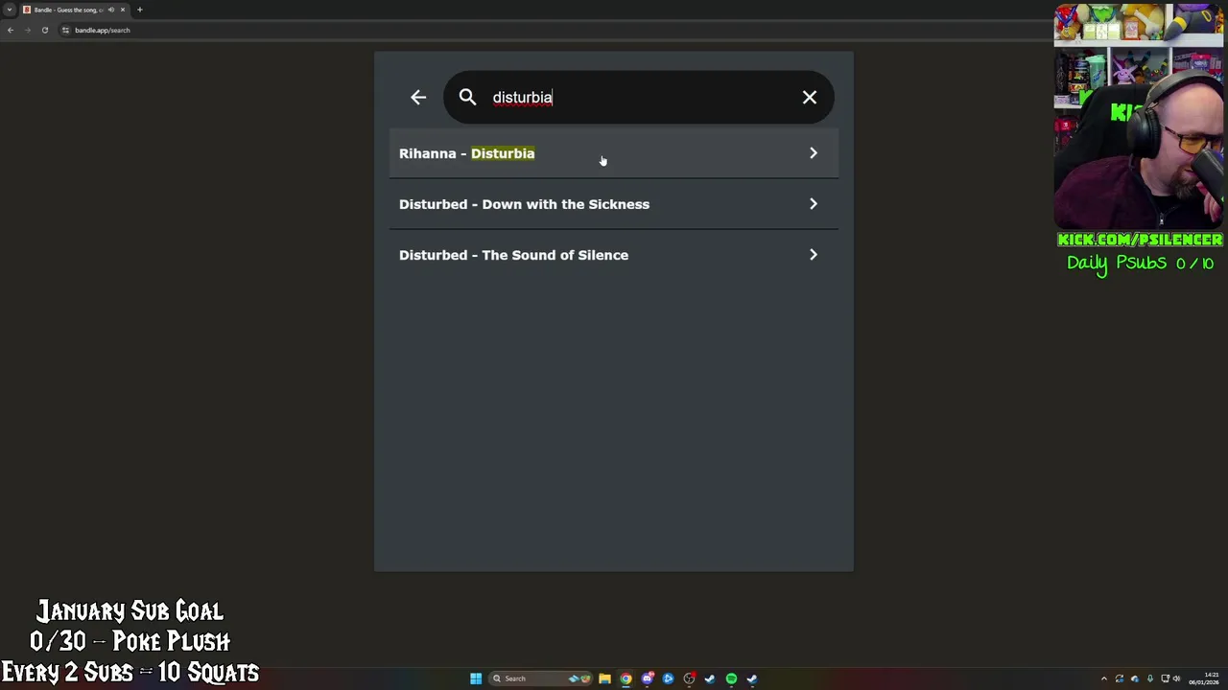
Task: Open a new browser tab
Action: coord(139,10)
